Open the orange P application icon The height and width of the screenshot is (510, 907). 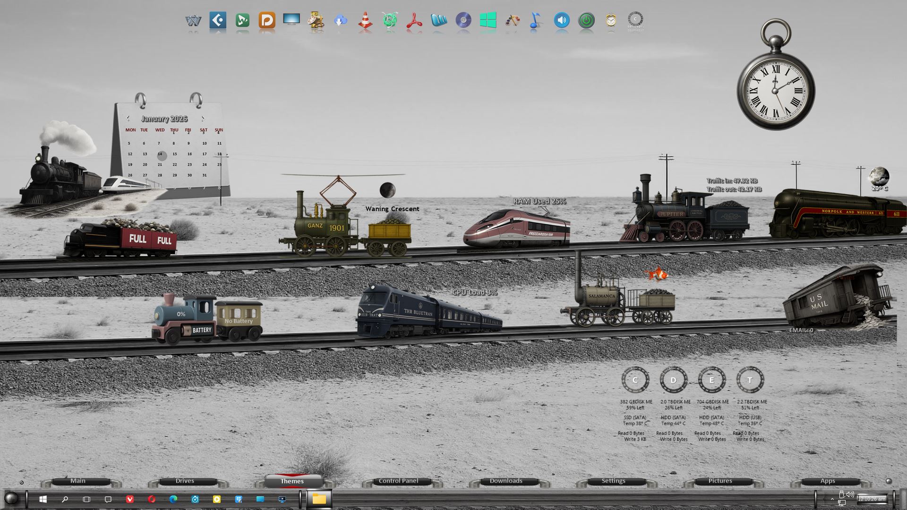[x=267, y=20]
